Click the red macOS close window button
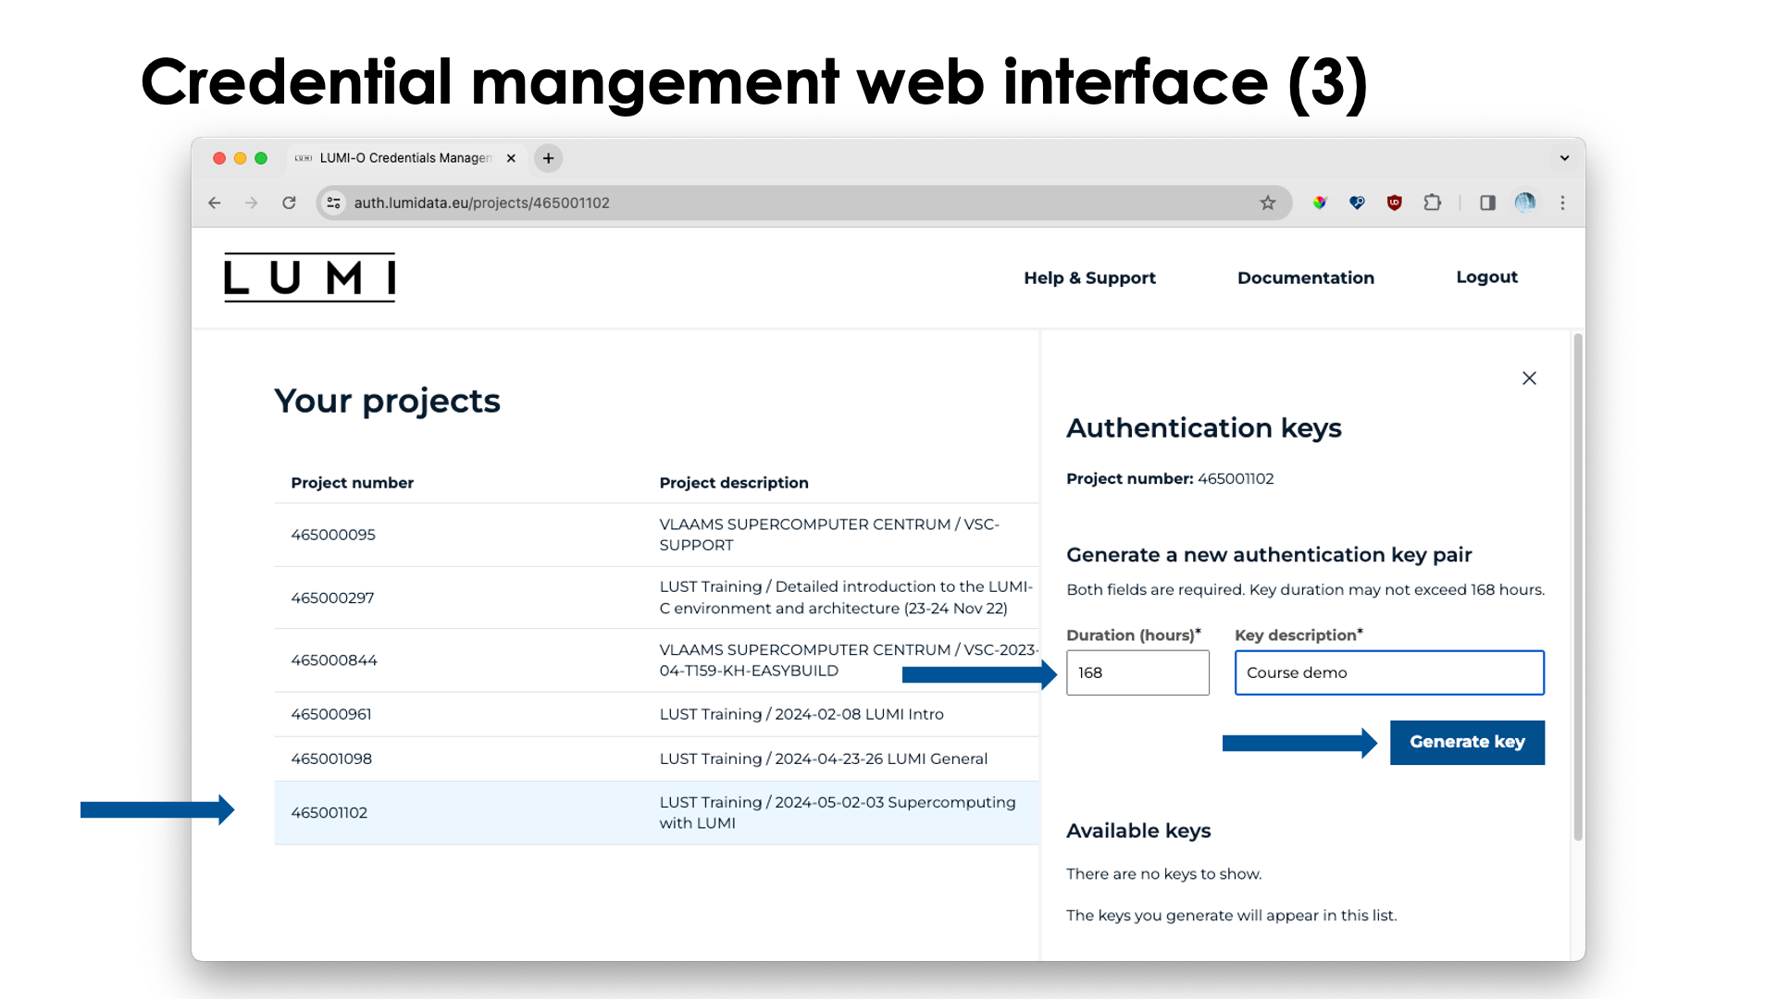 click(x=219, y=158)
